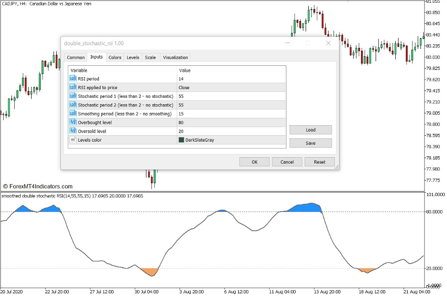Click the Load button
This screenshot has width=447, height=297.
pyautogui.click(x=310, y=129)
